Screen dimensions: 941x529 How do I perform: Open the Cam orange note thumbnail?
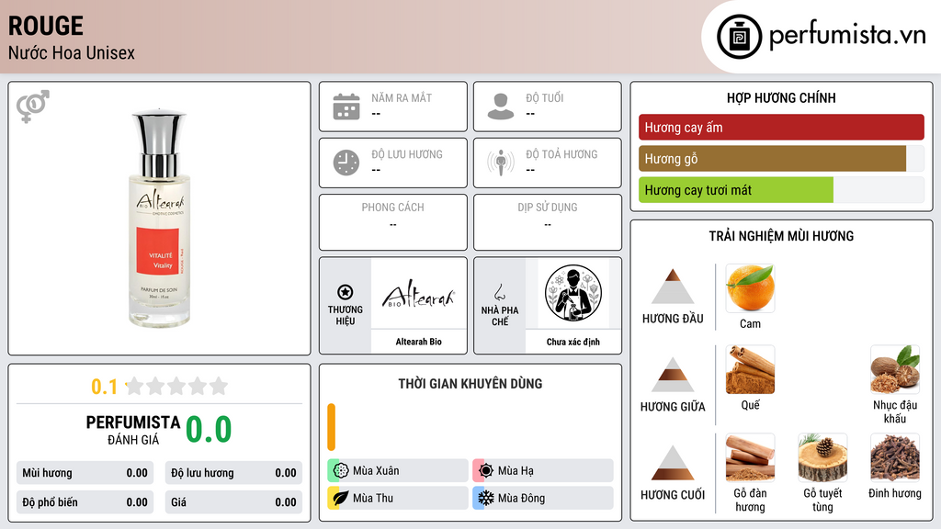pos(750,288)
